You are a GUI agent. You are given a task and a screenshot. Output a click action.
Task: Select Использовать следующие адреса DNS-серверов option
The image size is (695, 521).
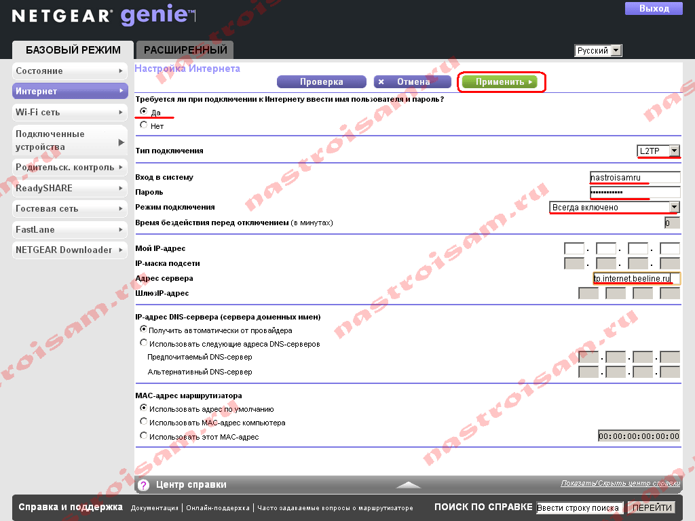144,343
